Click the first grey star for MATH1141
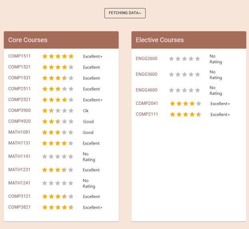The height and width of the screenshot is (229, 249). pyautogui.click(x=44, y=157)
